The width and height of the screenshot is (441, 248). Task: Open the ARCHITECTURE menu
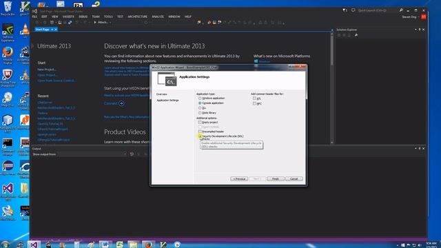(x=138, y=17)
